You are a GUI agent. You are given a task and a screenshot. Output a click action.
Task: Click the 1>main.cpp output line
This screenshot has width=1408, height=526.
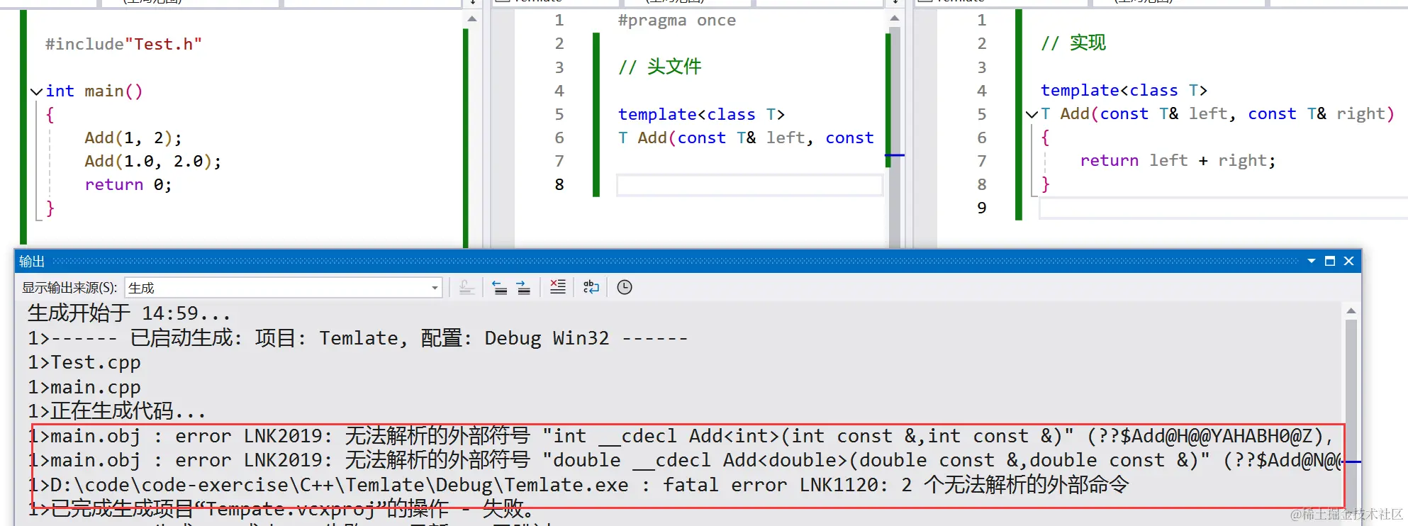click(x=84, y=387)
